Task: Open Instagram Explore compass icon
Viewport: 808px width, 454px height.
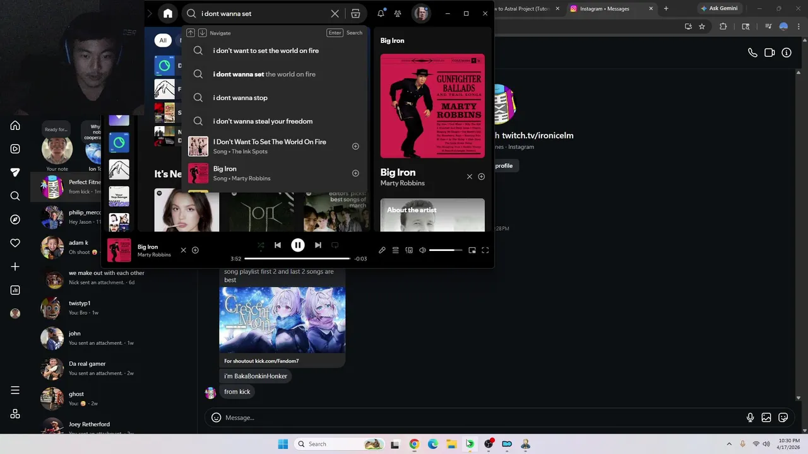Action: coord(15,219)
